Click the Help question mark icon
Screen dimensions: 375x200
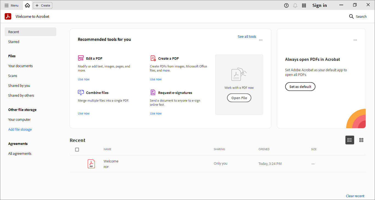pos(286,5)
